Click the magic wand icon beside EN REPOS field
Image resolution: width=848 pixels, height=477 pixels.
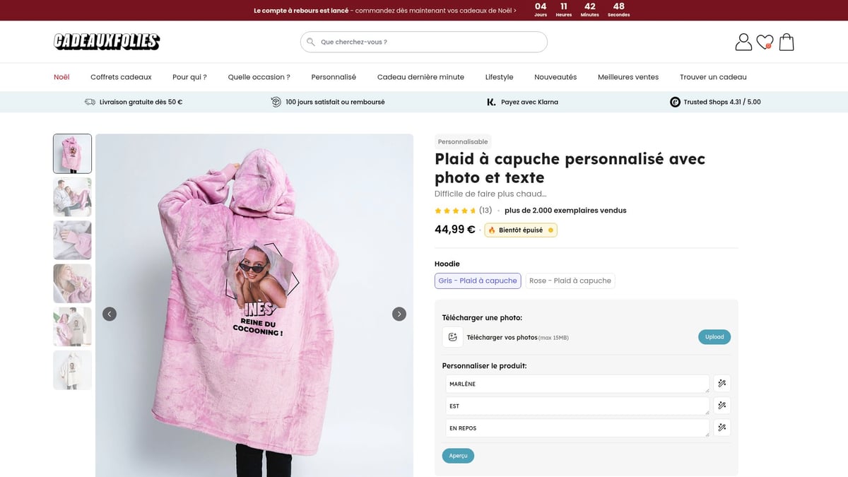[722, 427]
